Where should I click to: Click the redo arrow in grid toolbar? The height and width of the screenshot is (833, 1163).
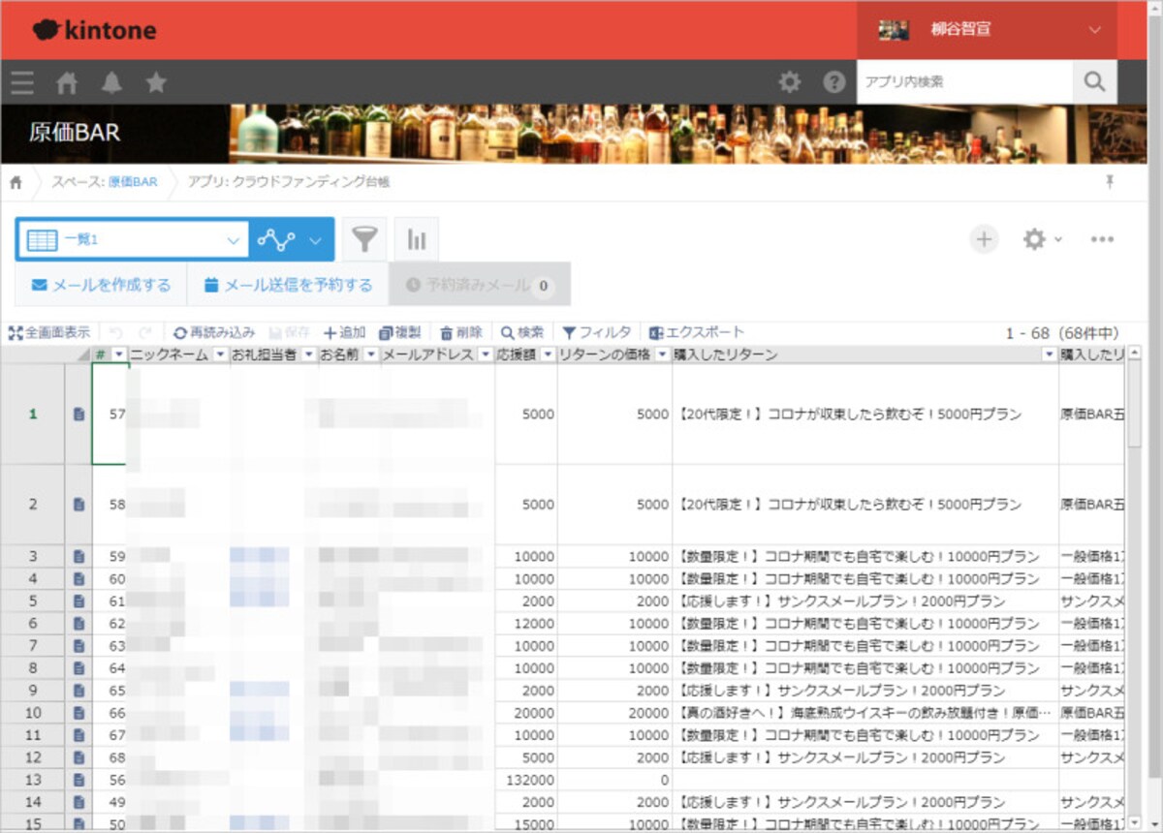click(145, 332)
